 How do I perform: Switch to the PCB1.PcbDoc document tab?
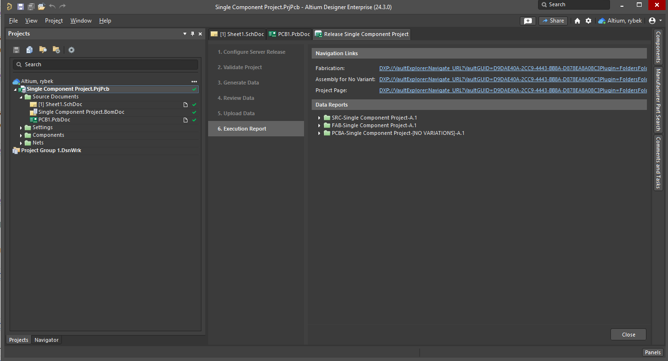coord(289,34)
